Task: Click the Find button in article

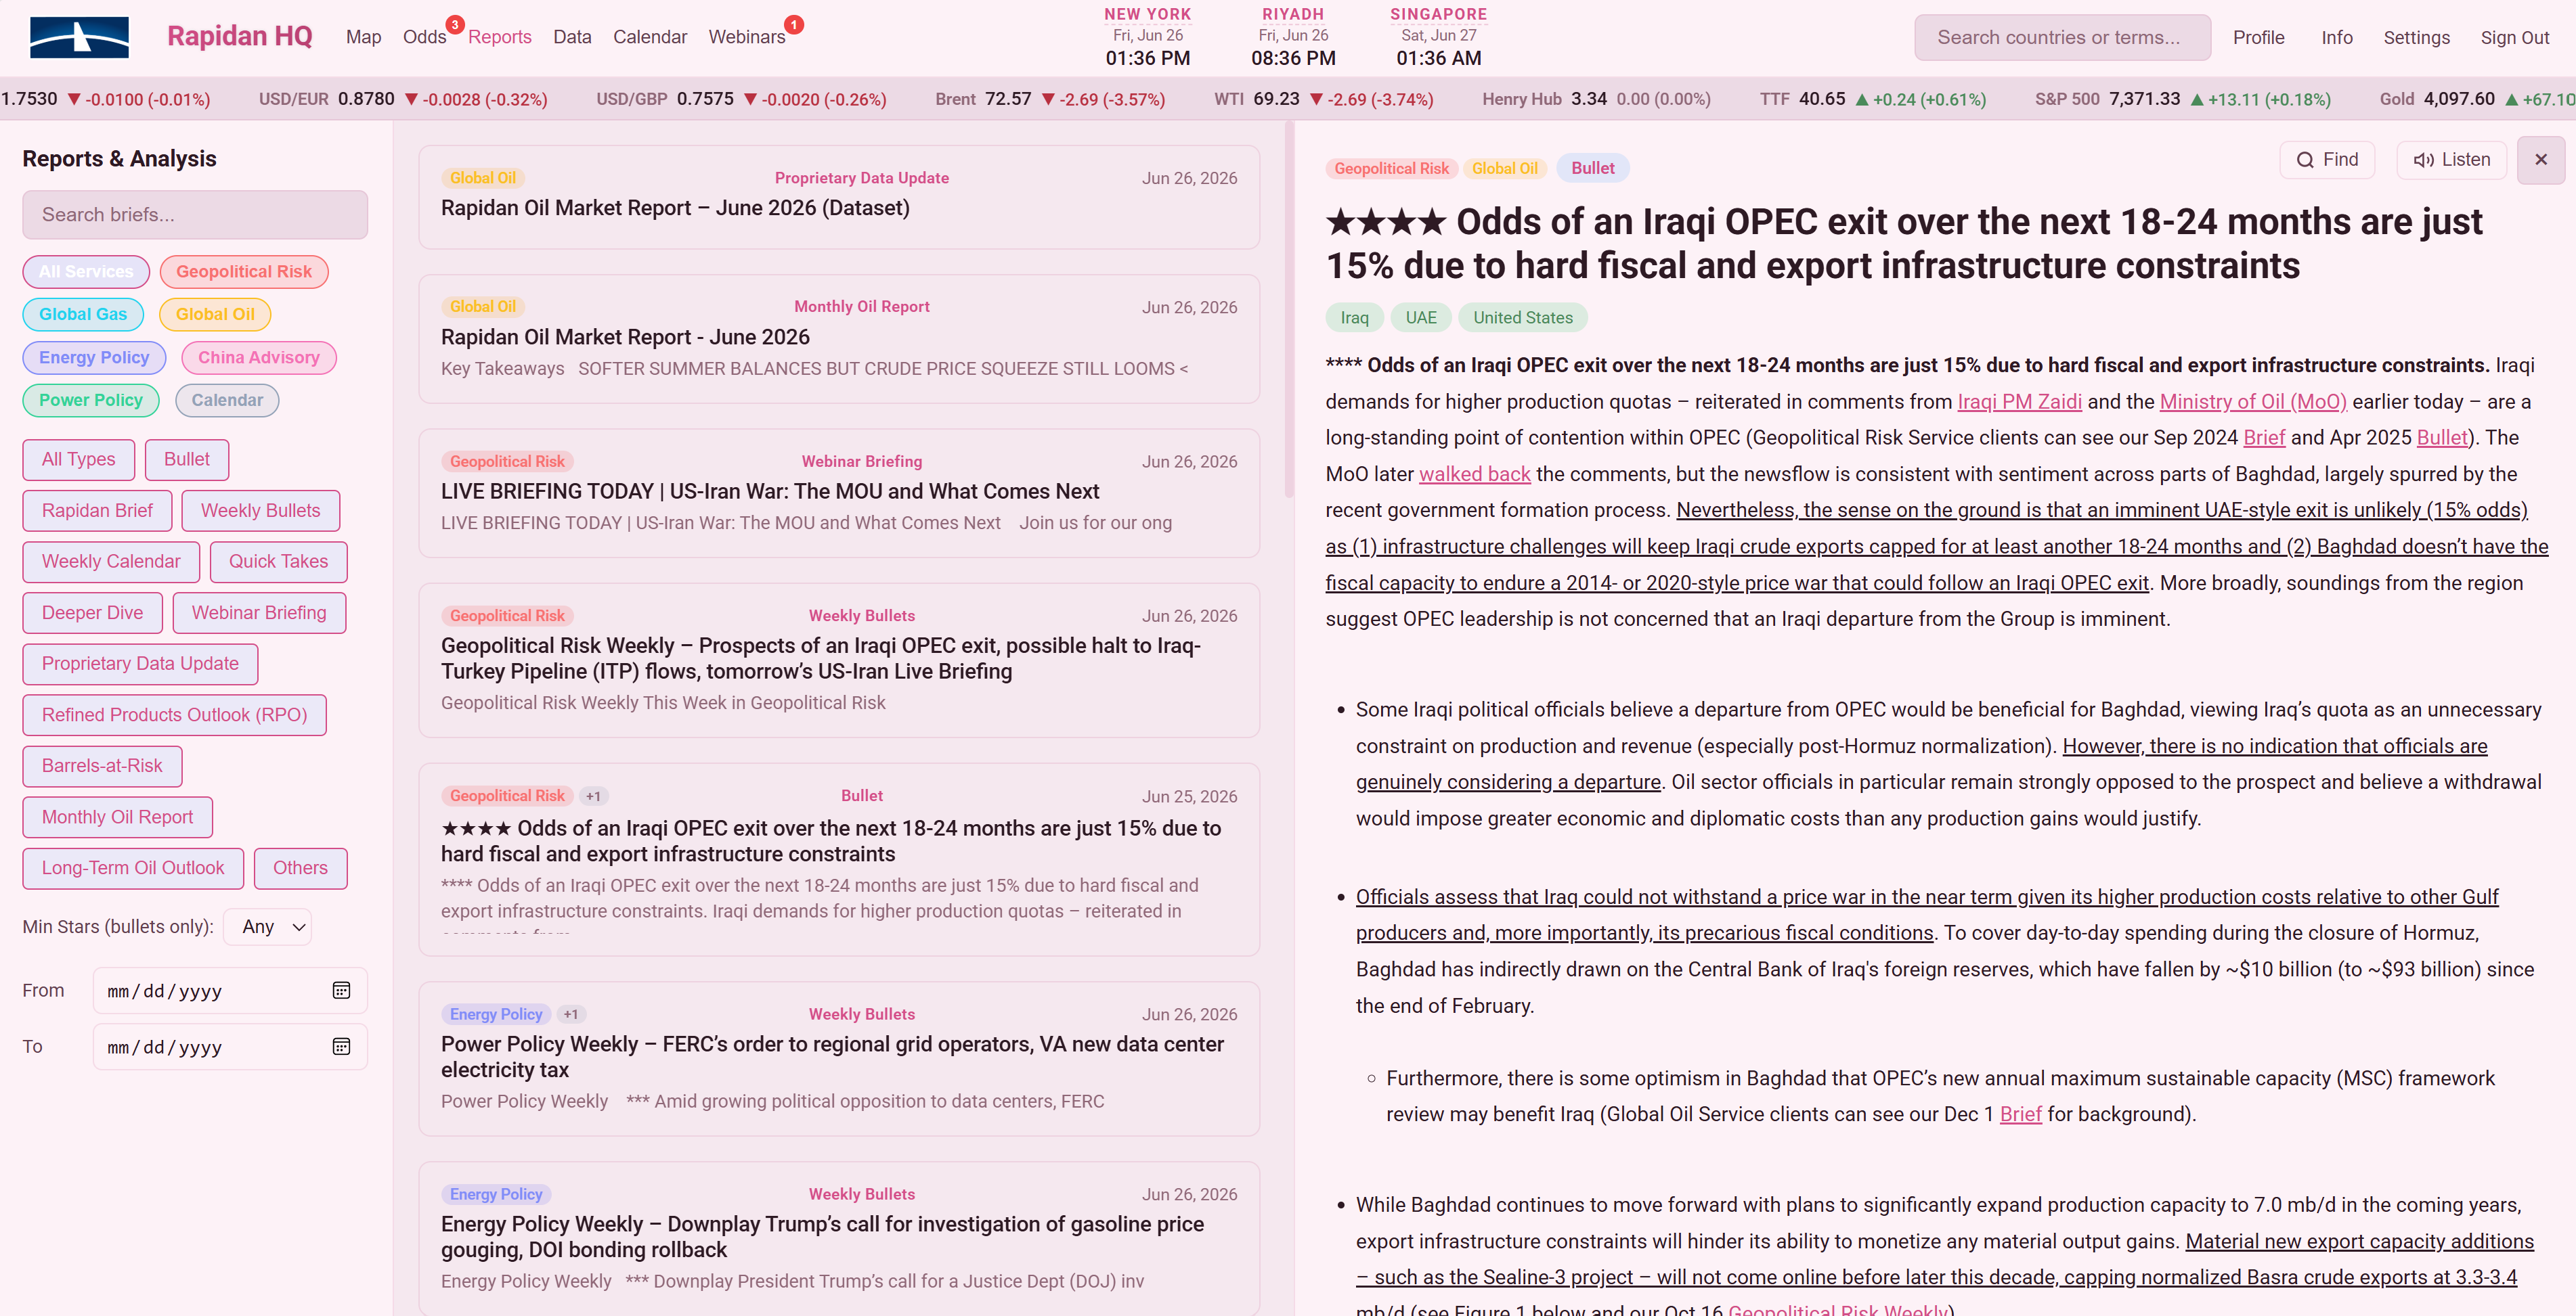Action: point(2327,160)
